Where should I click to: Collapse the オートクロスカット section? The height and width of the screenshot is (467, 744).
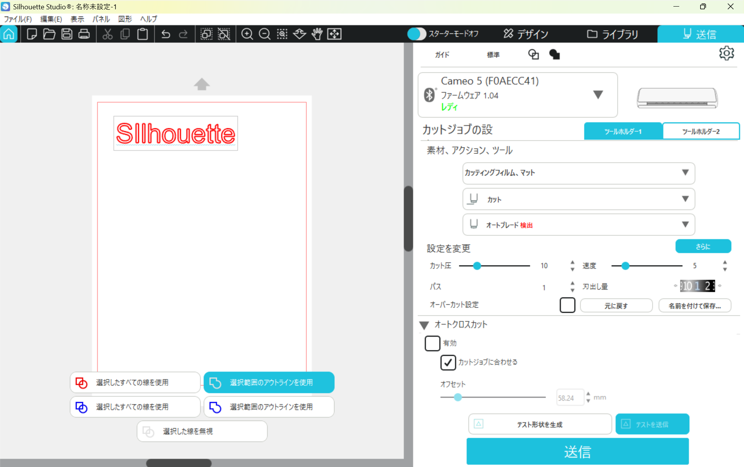(x=424, y=325)
